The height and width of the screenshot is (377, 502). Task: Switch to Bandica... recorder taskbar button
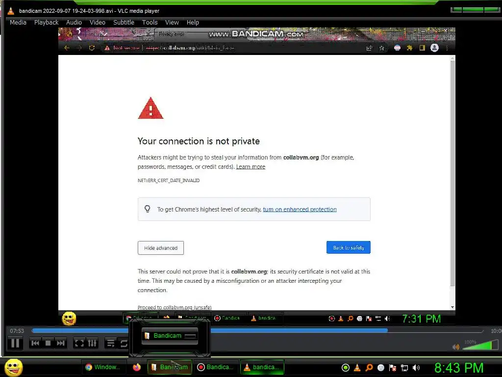pos(216,367)
